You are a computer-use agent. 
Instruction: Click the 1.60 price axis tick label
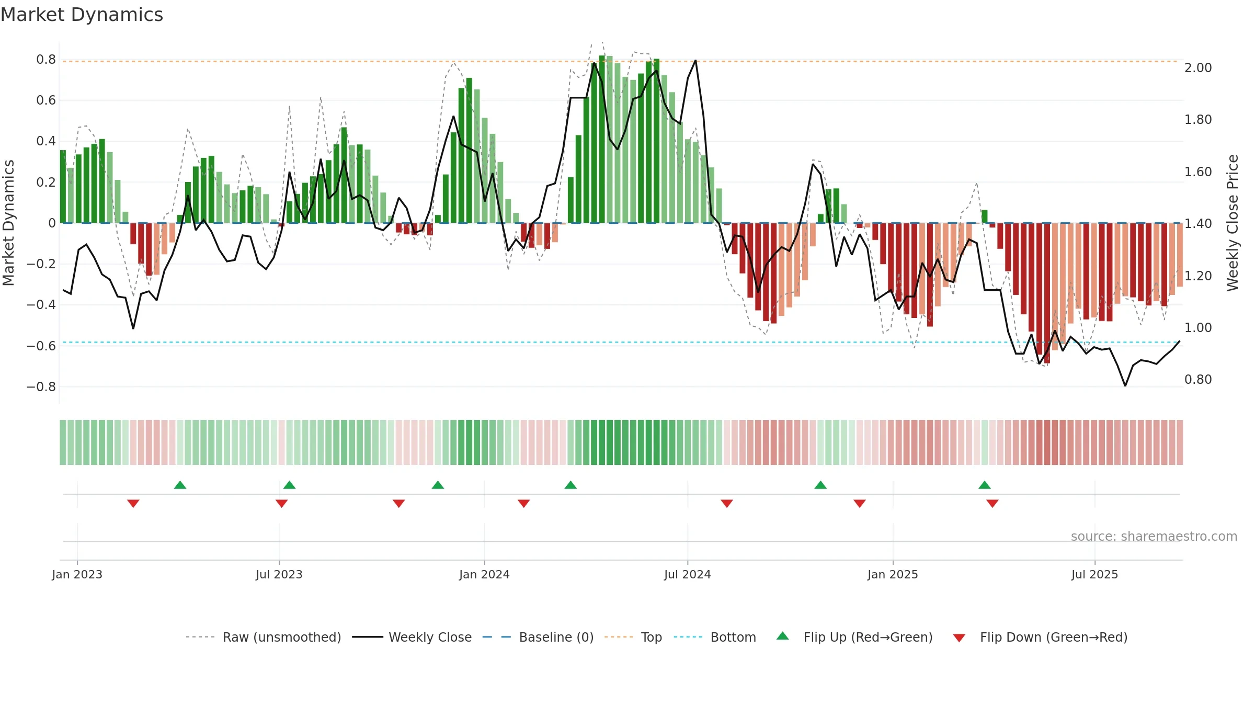click(x=1198, y=172)
